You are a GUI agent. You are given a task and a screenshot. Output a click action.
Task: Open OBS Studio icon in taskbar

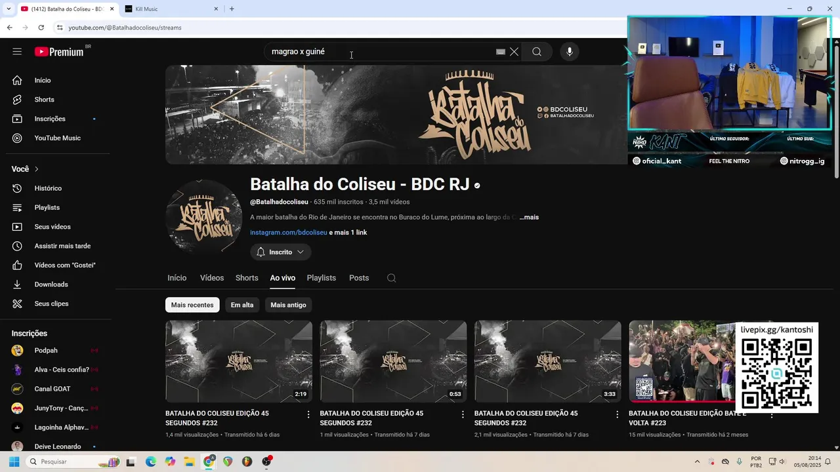coord(266,462)
